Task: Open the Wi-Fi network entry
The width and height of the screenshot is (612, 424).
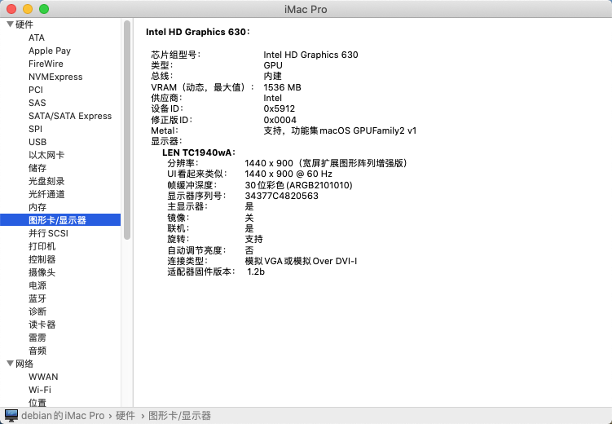Action: pyautogui.click(x=40, y=390)
